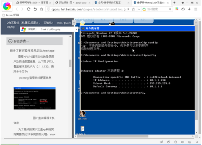The width and height of the screenshot is (202, 145).
Task: Click the Subnet Mask 255.255.255.0 line
Action: [132, 83]
